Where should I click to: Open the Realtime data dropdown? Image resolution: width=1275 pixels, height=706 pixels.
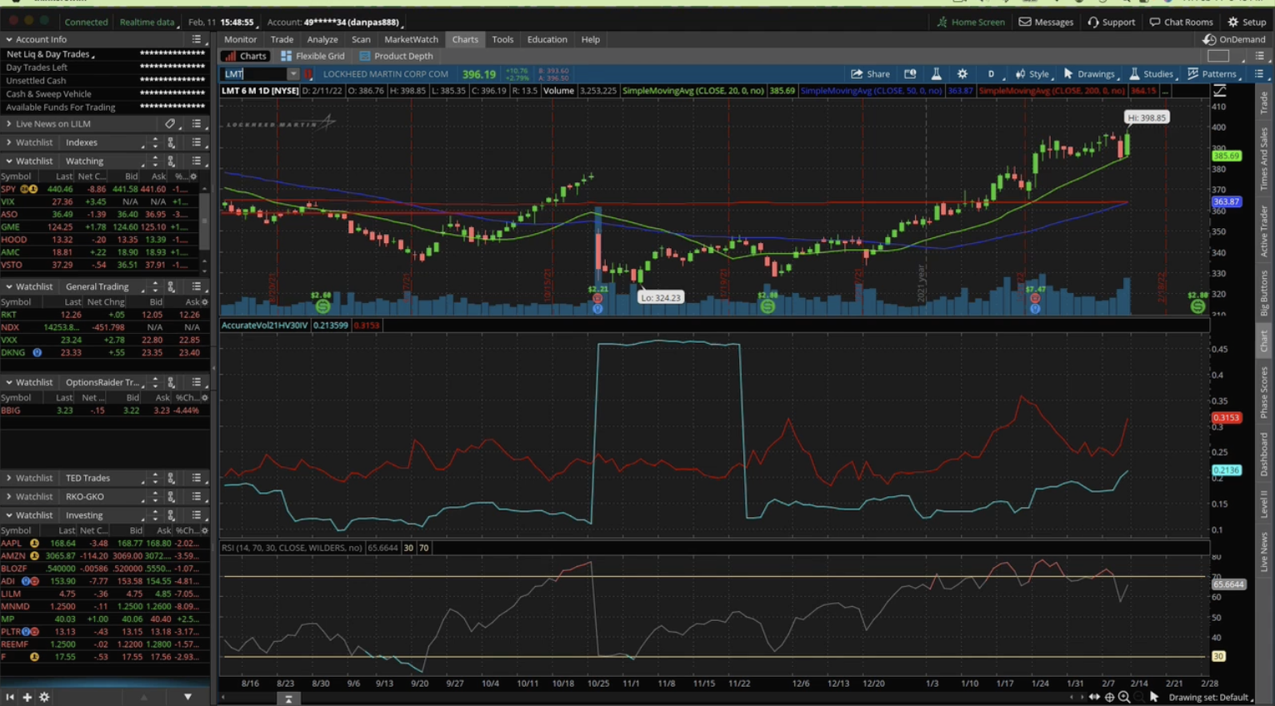[148, 22]
